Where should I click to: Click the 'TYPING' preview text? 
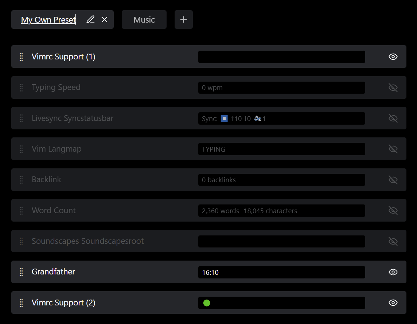coord(214,149)
